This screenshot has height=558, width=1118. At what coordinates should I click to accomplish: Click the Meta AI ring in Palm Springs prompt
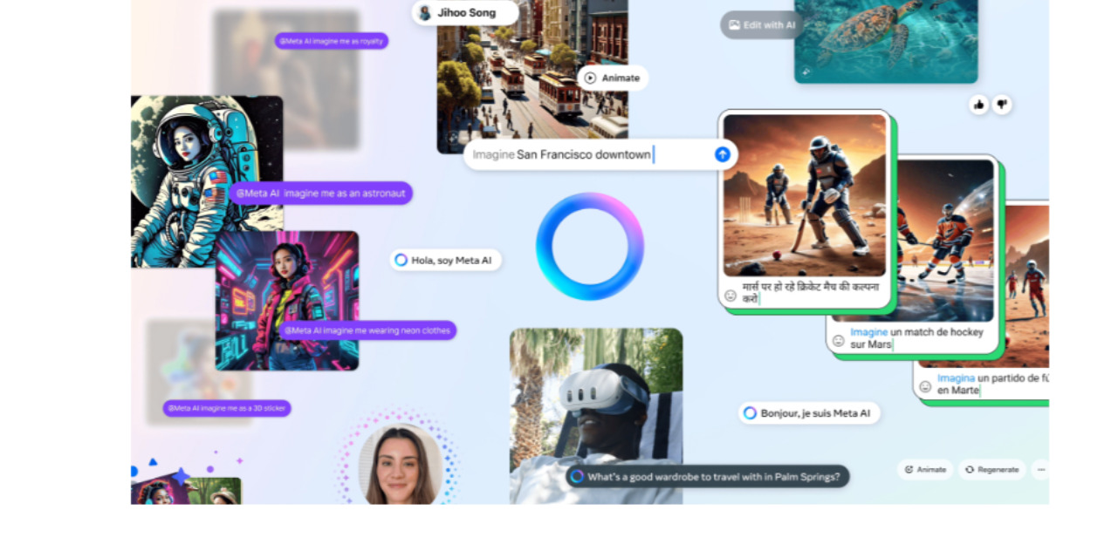click(x=577, y=476)
